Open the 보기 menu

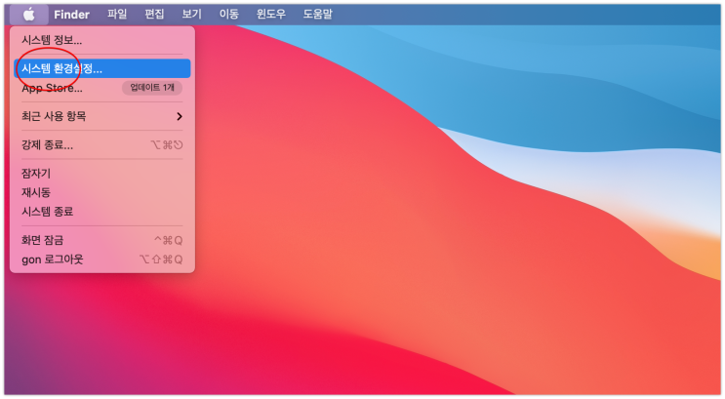click(192, 15)
